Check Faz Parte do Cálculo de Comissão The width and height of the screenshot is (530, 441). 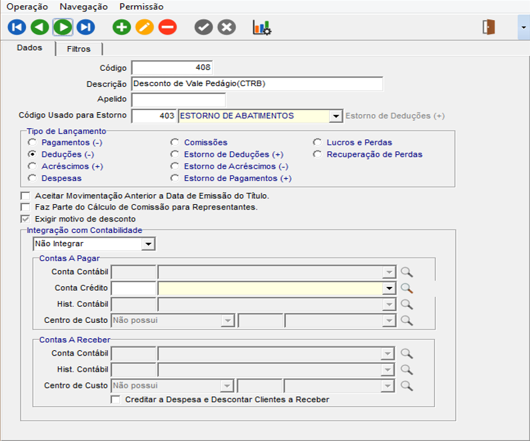pos(26,207)
